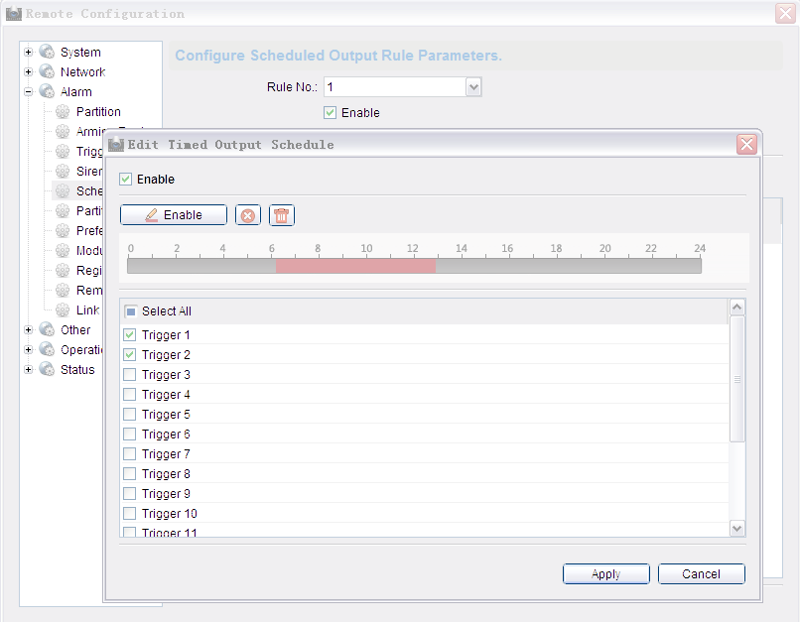The image size is (800, 622).
Task: Select the System tree item label
Action: pyautogui.click(x=80, y=53)
